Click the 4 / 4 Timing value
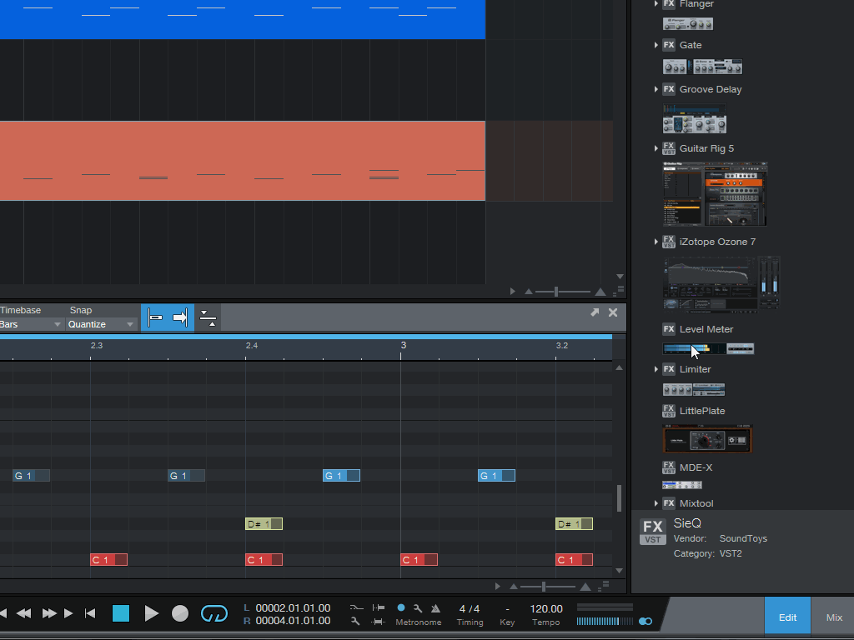This screenshot has width=854, height=640. (470, 608)
